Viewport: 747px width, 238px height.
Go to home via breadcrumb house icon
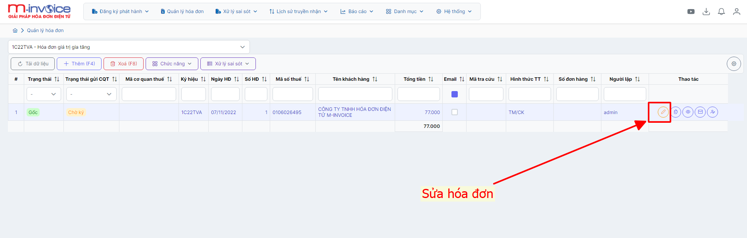click(15, 30)
